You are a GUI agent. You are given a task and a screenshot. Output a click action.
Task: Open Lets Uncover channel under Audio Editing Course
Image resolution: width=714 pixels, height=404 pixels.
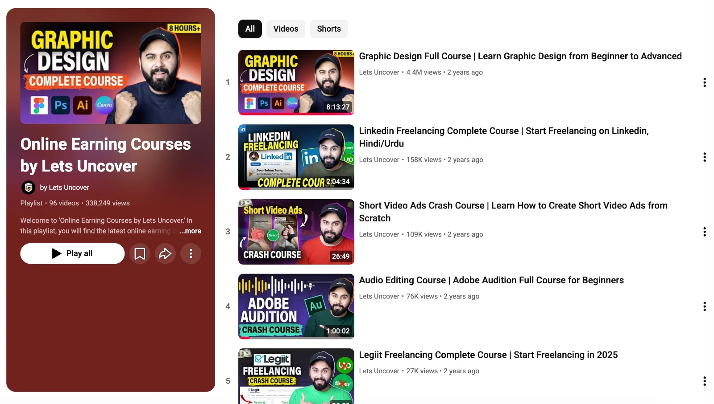379,296
